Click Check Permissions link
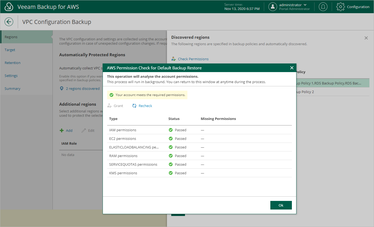This screenshot has width=374, height=227. pos(193,59)
